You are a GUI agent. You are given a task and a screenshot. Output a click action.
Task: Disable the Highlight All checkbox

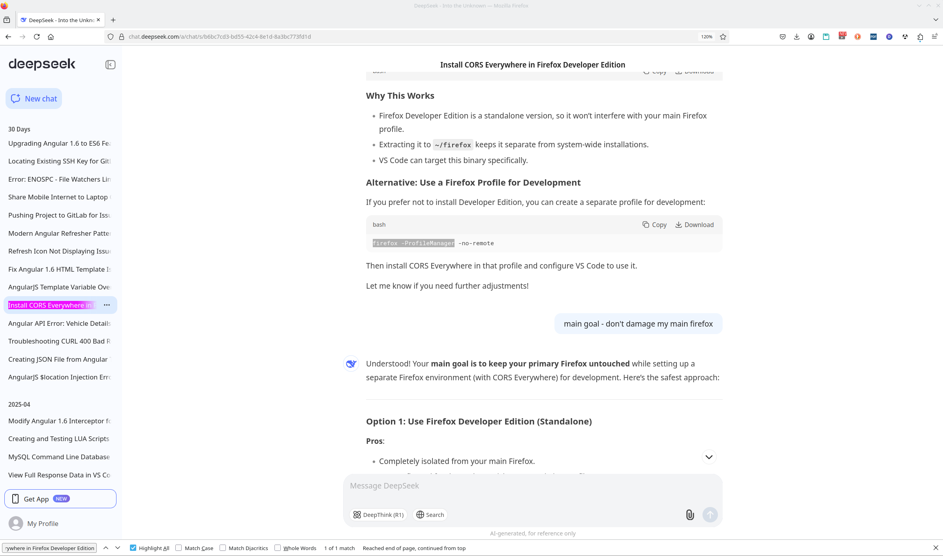pos(133,548)
